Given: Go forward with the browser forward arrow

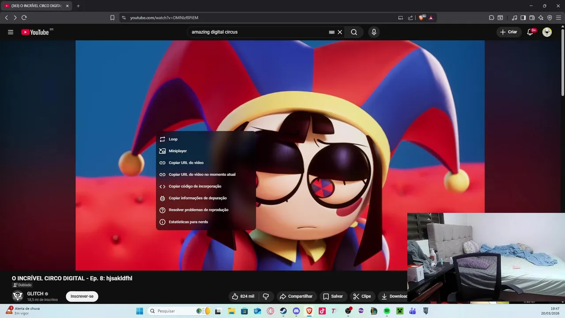Looking at the screenshot, I should 15,18.
